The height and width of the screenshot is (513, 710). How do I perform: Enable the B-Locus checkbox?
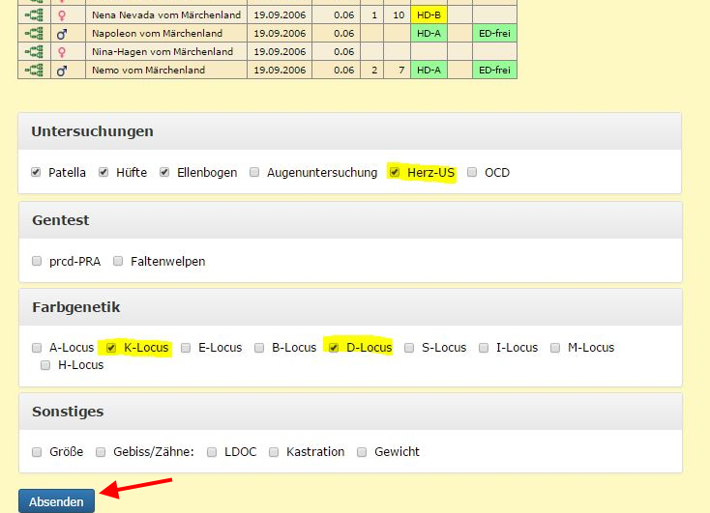tap(259, 348)
